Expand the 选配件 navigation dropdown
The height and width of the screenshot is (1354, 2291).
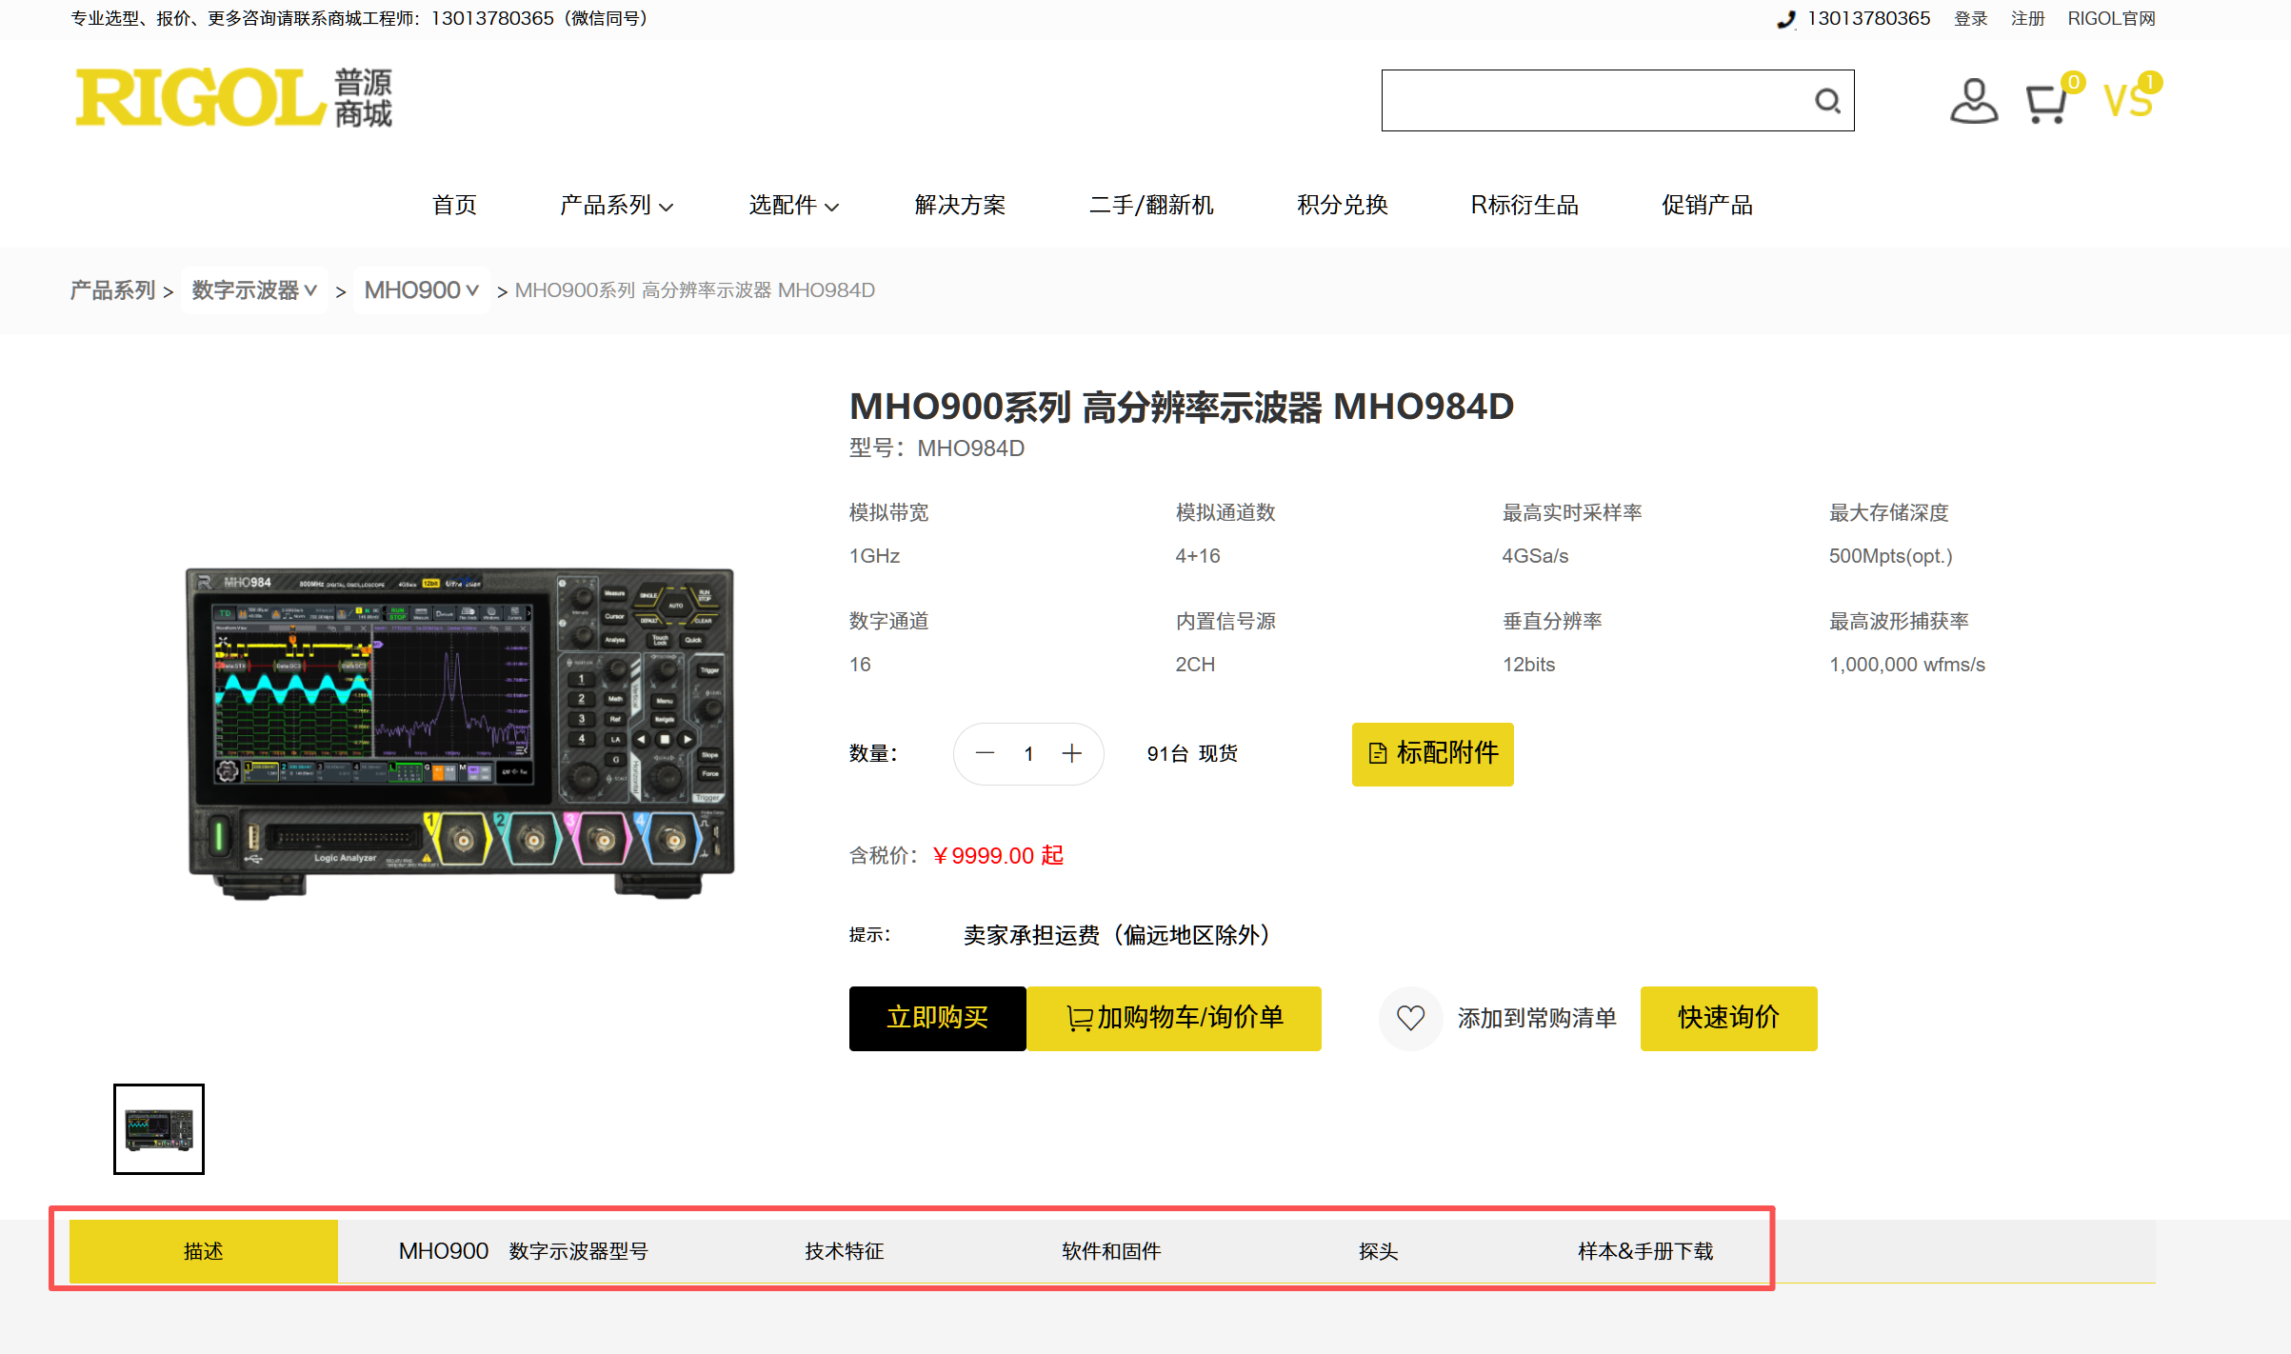click(793, 205)
